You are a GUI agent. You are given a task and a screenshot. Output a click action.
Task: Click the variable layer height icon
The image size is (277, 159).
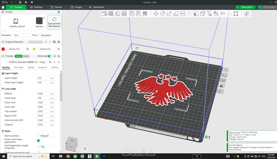pyautogui.click(x=145, y=13)
